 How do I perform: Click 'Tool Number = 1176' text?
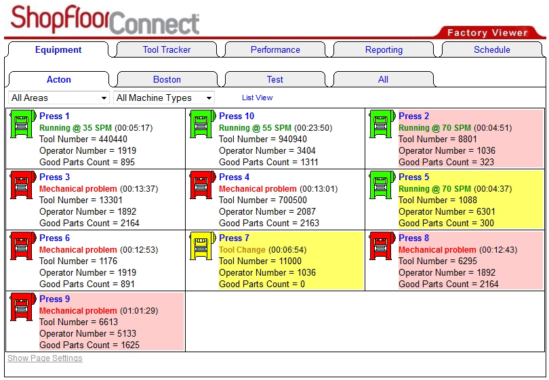78,261
